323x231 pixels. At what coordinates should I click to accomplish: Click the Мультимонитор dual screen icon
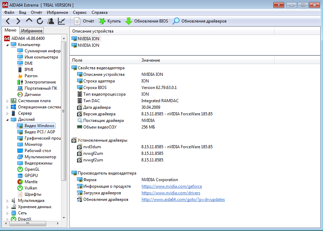tap(20, 157)
